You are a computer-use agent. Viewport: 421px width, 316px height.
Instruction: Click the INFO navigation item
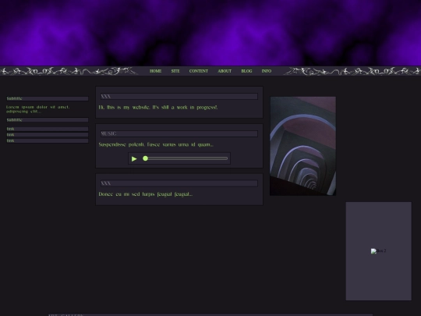(267, 71)
